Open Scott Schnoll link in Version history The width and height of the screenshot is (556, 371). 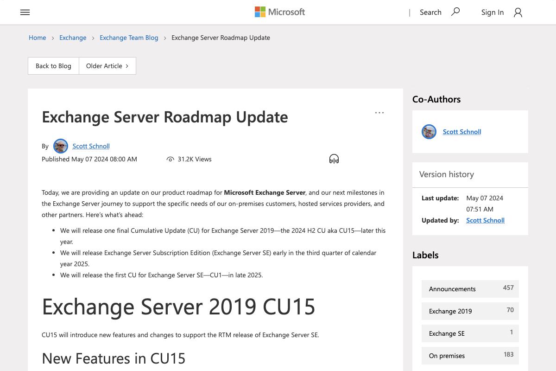coord(485,220)
